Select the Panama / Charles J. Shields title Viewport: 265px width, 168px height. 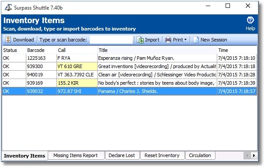[x=157, y=91]
